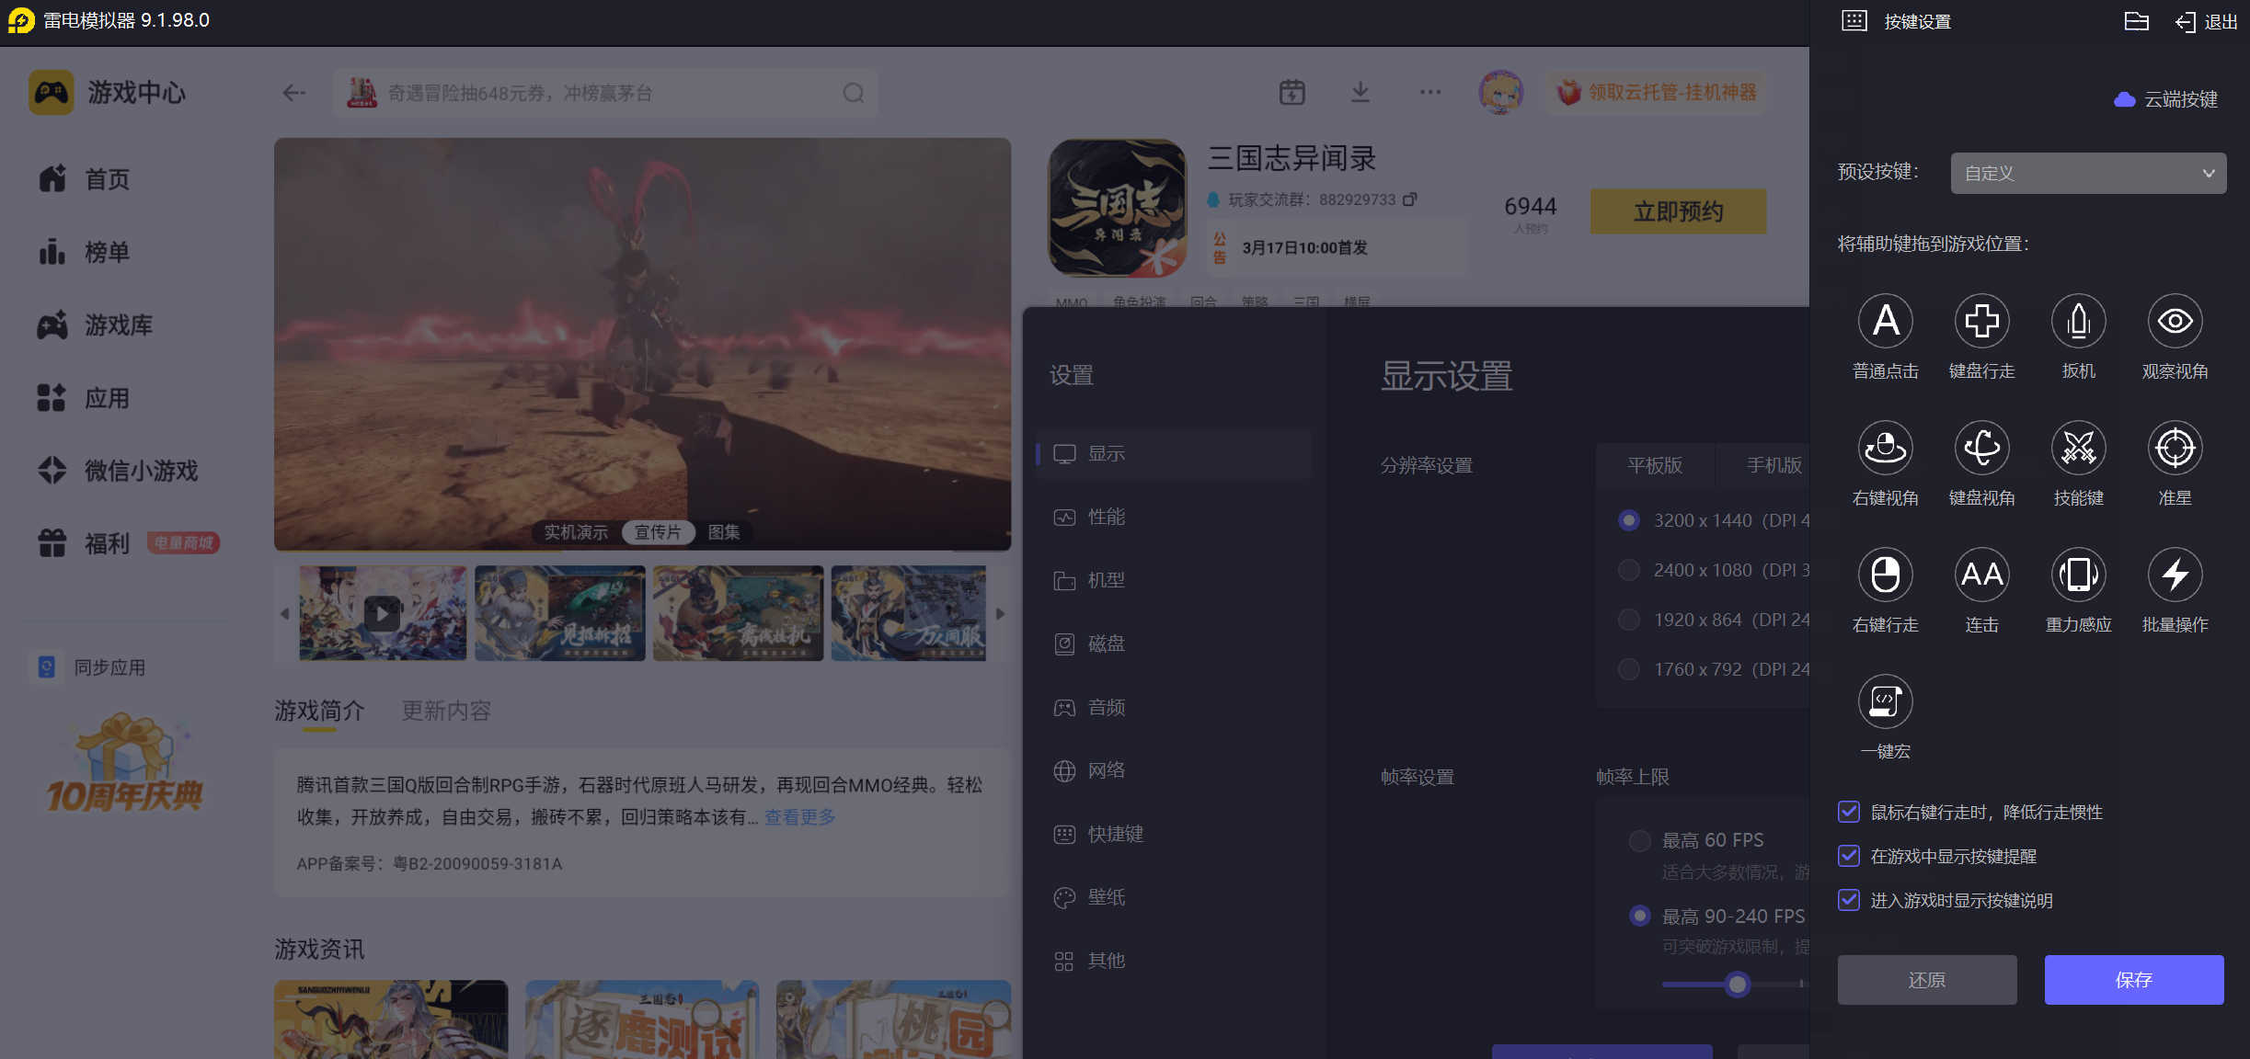The width and height of the screenshot is (2250, 1059).
Task: Click the 扳机 trigger key icon
Action: click(2078, 322)
